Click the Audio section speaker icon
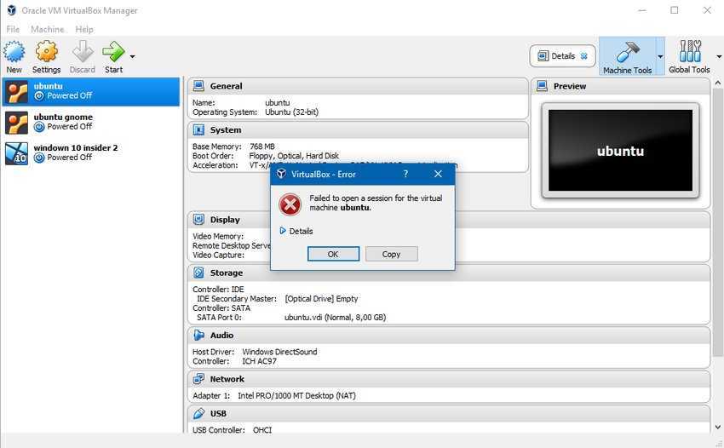This screenshot has width=724, height=448. [198, 336]
